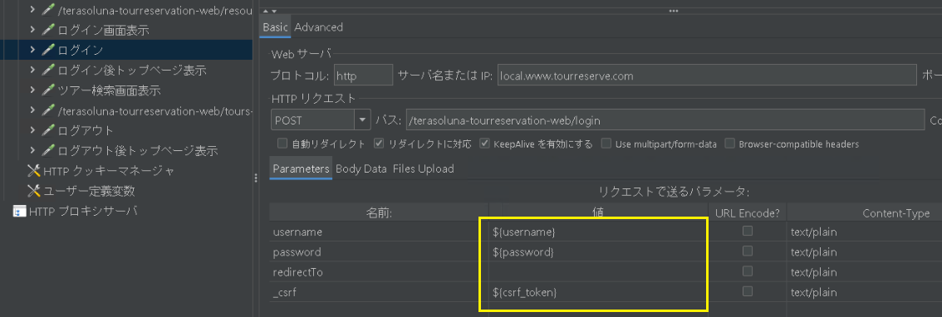Click the sampler icon of the selected ログイン row
This screenshot has width=942, height=317.
[49, 50]
